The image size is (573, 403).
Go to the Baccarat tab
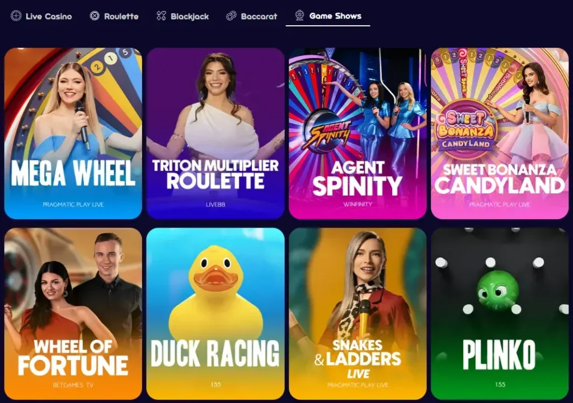tap(252, 16)
